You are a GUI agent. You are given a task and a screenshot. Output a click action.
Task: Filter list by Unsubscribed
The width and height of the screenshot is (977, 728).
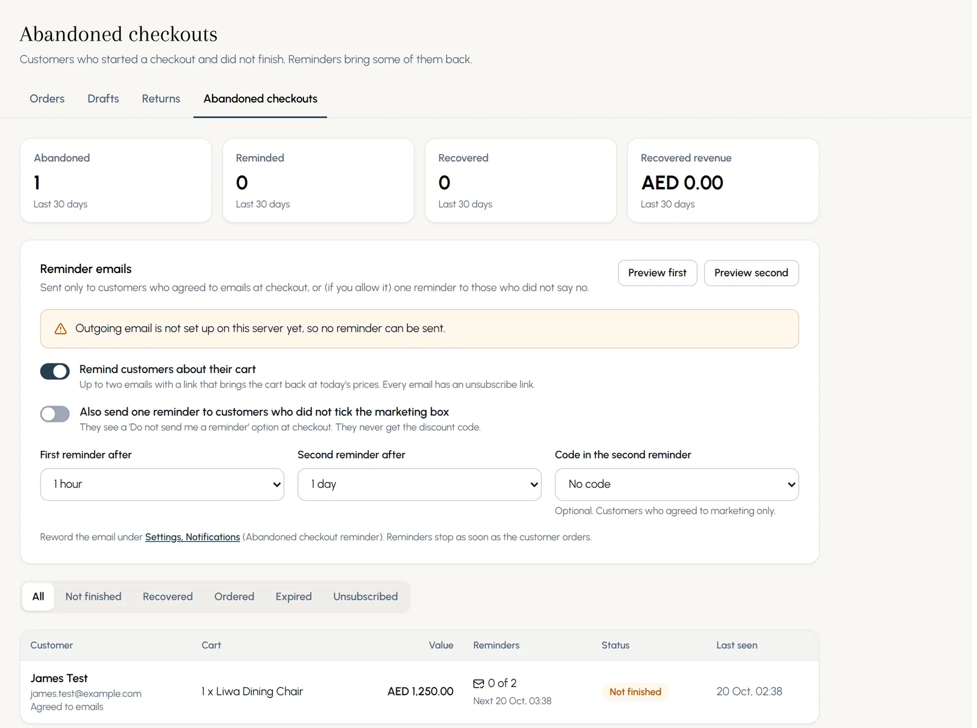coord(366,597)
